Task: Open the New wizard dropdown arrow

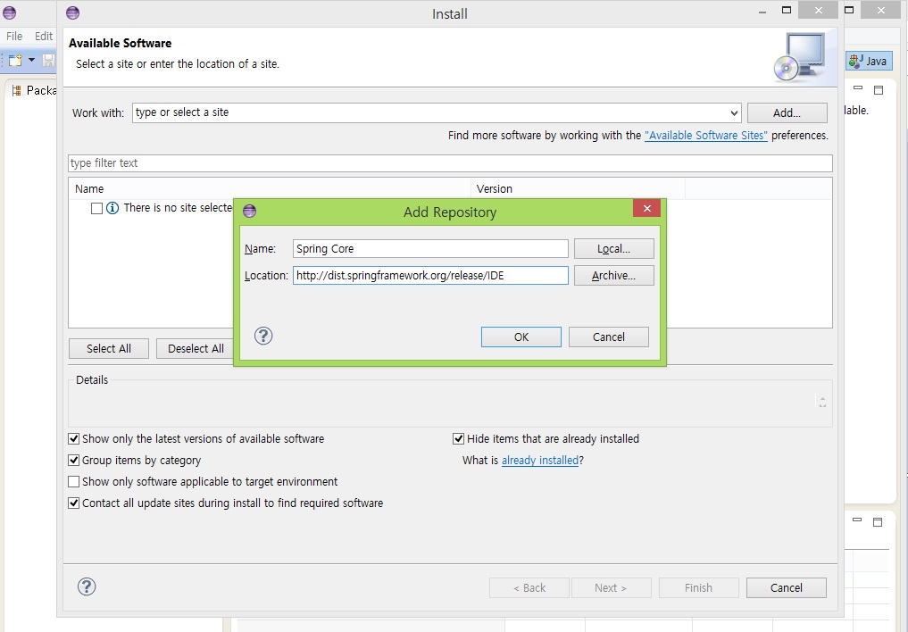Action: coord(31,60)
